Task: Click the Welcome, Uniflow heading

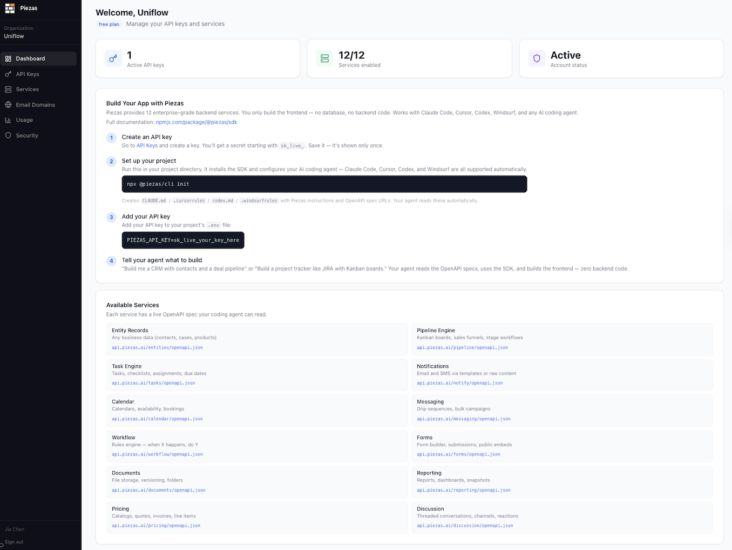Action: click(x=132, y=12)
